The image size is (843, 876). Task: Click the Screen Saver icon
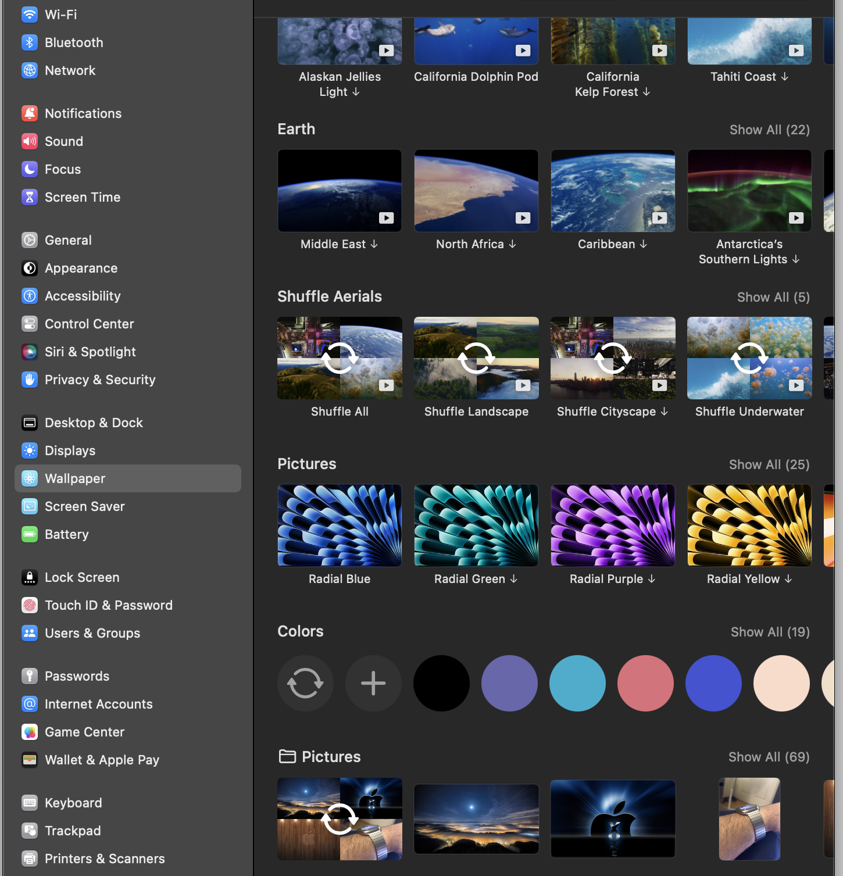tap(30, 506)
